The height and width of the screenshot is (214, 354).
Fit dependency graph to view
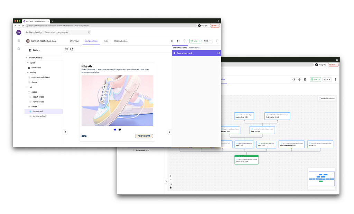(171, 184)
